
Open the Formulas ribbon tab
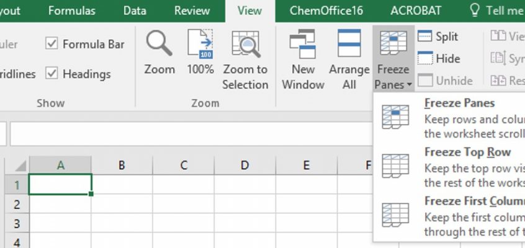73,11
